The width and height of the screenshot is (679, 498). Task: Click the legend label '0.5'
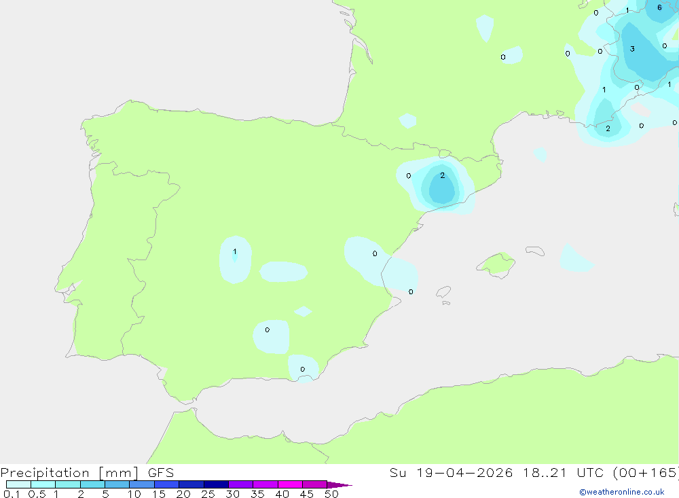[37, 494]
